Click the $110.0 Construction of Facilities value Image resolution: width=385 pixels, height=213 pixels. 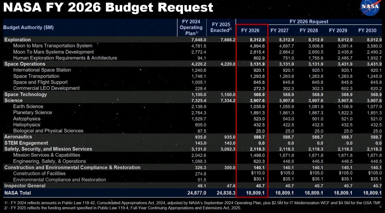258,173
